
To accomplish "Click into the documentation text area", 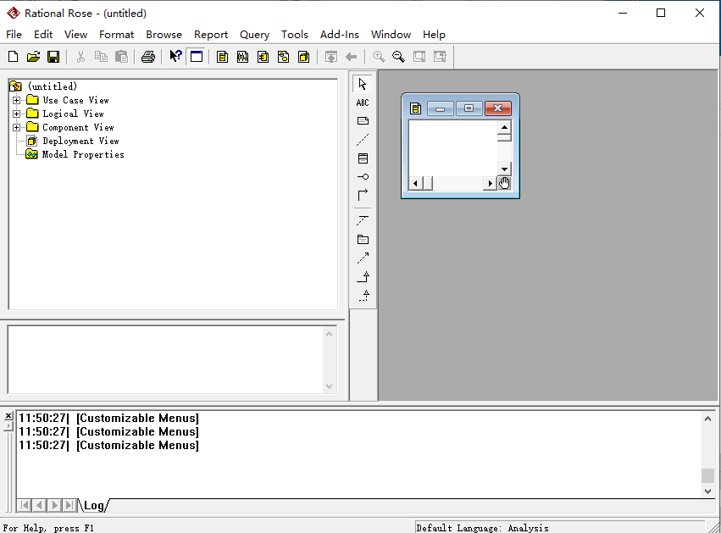I will click(x=166, y=359).
